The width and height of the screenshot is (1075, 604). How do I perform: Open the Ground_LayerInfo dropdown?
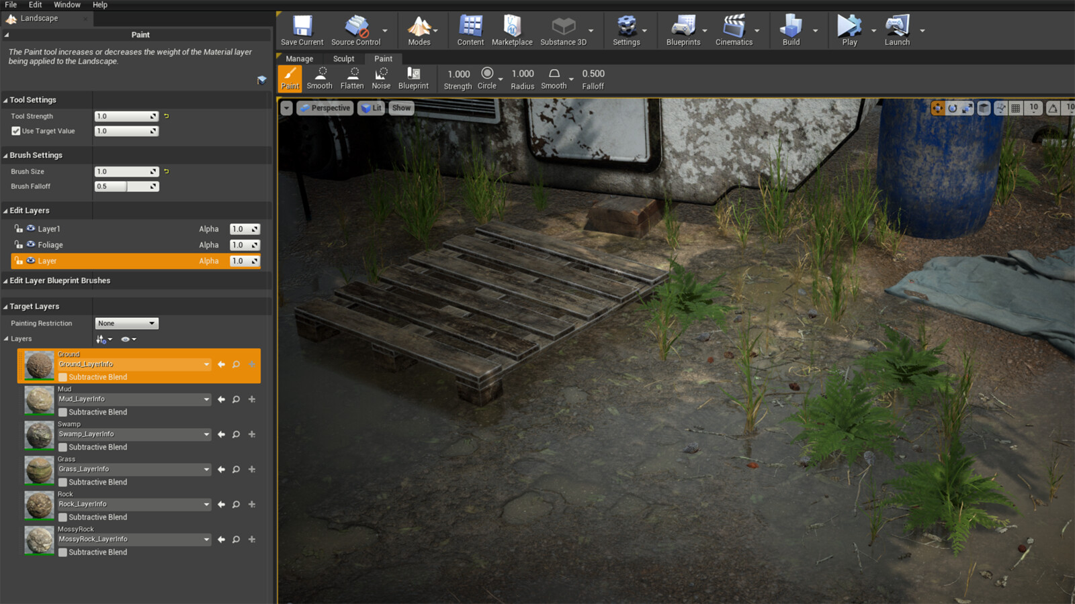pos(134,364)
